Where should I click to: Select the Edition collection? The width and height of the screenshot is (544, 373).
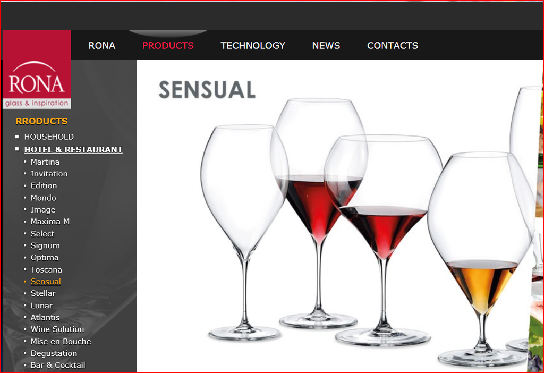44,185
